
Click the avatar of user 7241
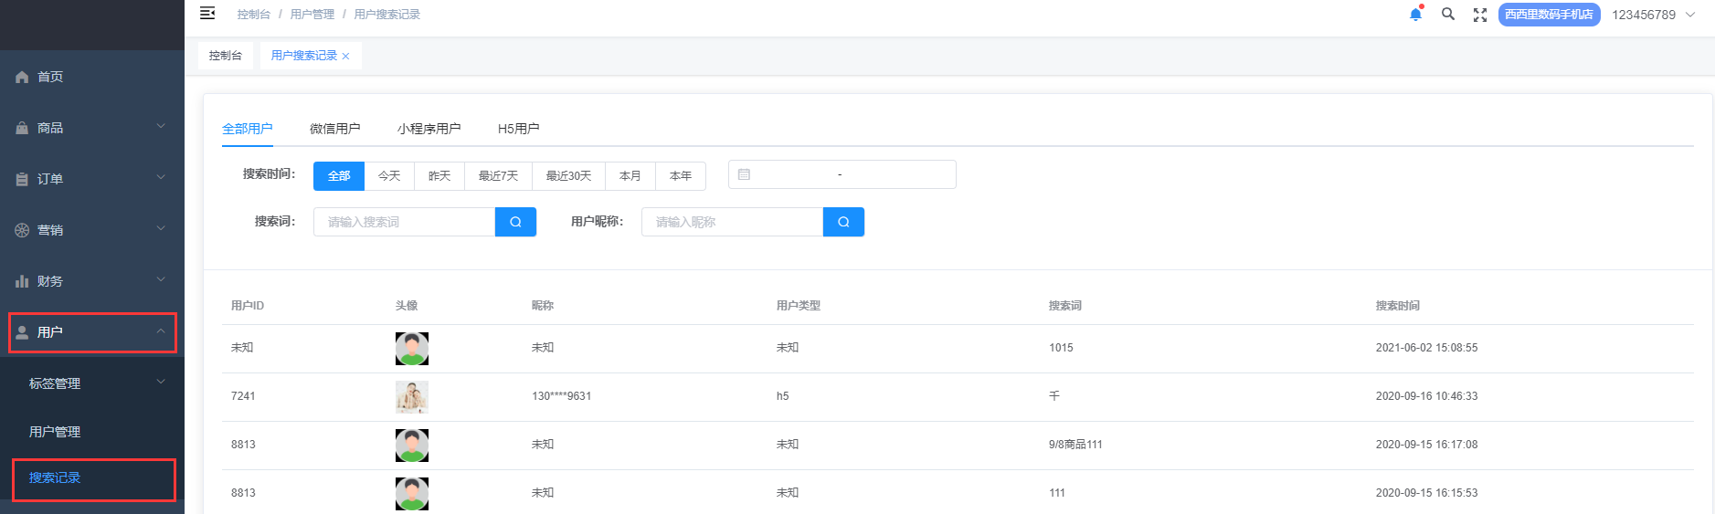[412, 397]
